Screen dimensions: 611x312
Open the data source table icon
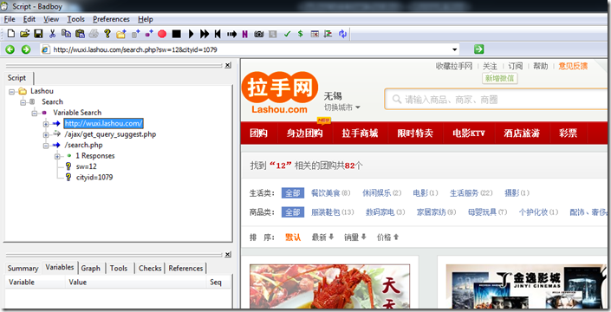point(315,34)
